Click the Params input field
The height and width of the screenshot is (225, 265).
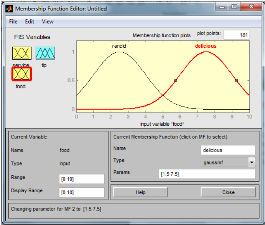click(x=207, y=174)
